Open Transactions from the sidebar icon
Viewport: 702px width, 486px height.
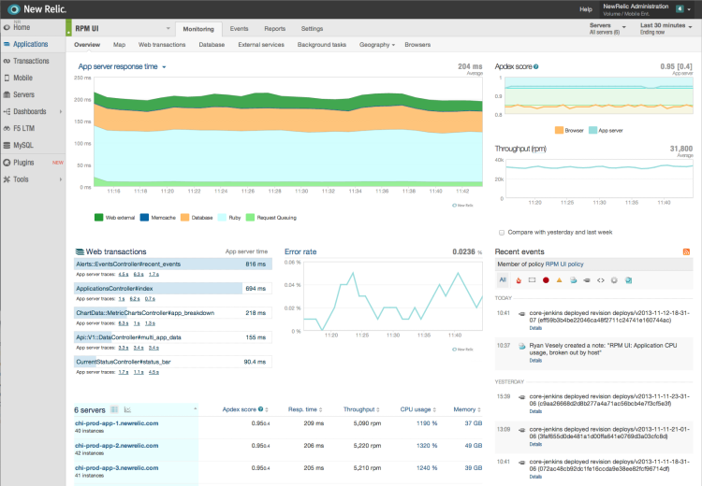pos(7,62)
